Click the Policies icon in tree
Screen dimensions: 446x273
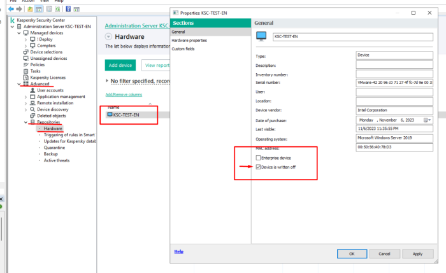26,65
